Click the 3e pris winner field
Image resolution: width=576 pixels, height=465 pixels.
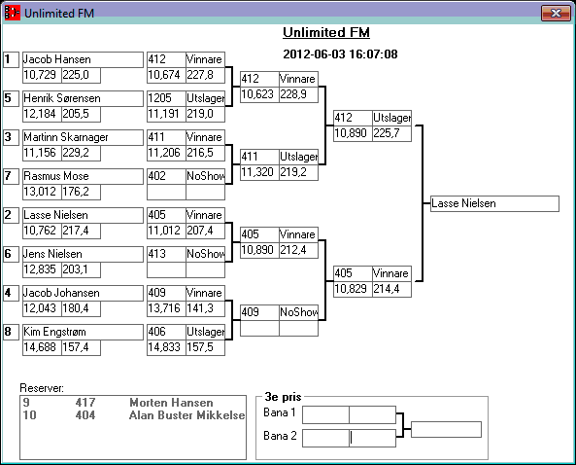[446, 430]
